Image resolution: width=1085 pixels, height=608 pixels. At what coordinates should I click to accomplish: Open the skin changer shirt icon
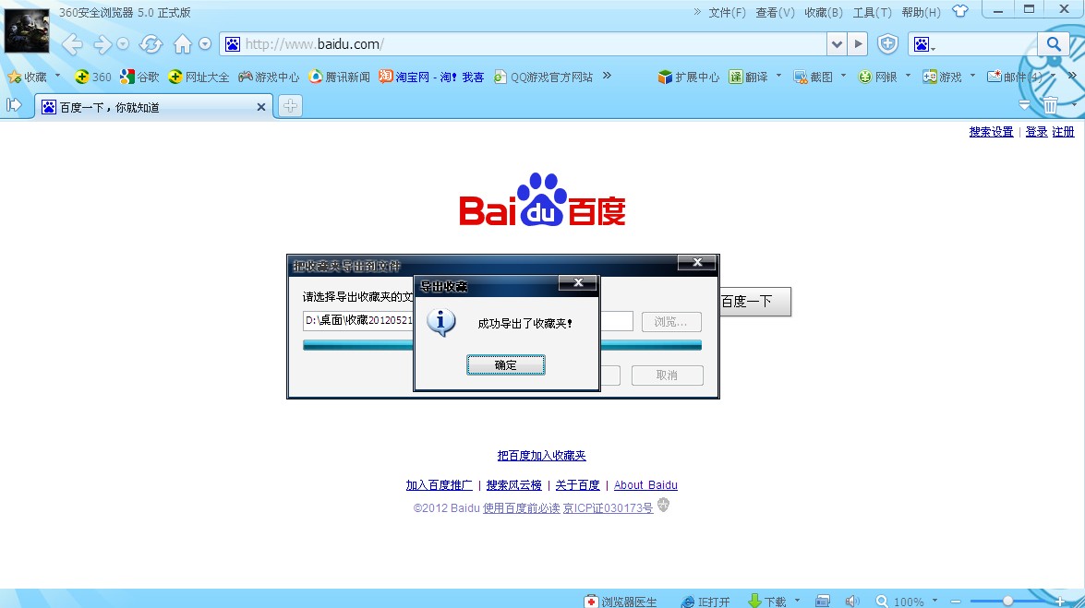pyautogui.click(x=959, y=11)
